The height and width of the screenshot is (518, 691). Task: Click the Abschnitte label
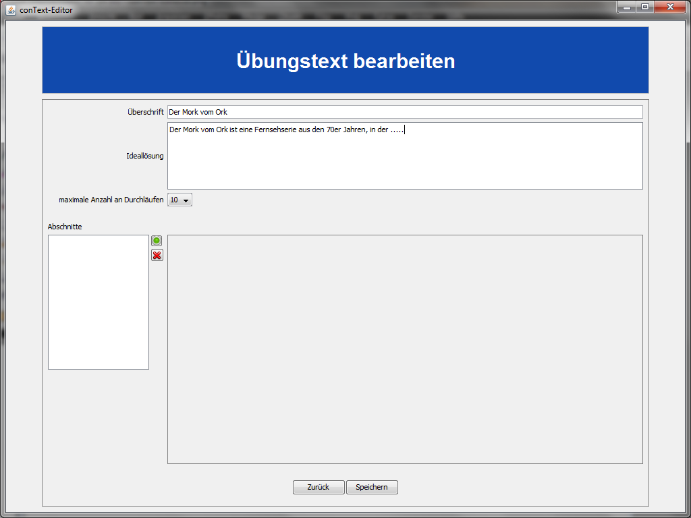click(65, 227)
